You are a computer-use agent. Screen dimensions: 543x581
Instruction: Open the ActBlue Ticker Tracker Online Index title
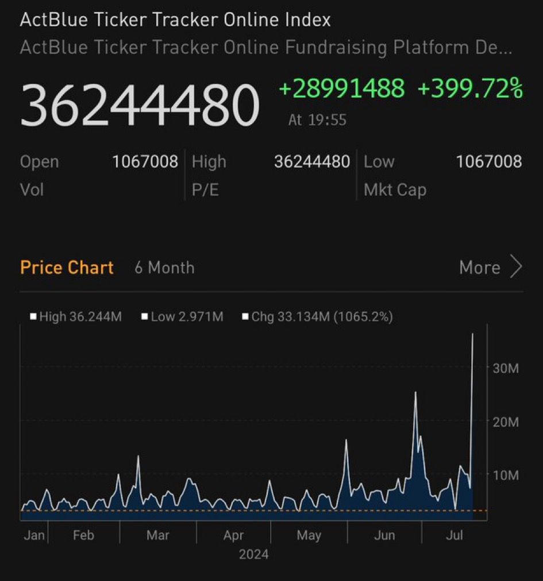click(175, 20)
